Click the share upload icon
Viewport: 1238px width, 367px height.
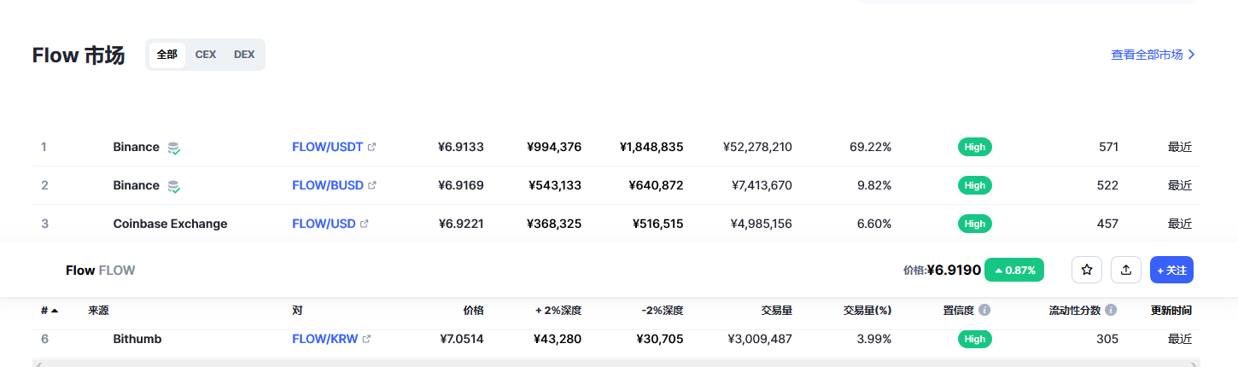1126,270
